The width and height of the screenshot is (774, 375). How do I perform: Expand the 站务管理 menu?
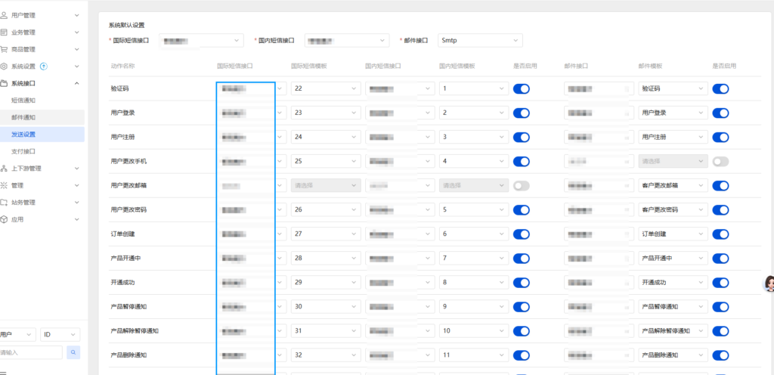[42, 203]
